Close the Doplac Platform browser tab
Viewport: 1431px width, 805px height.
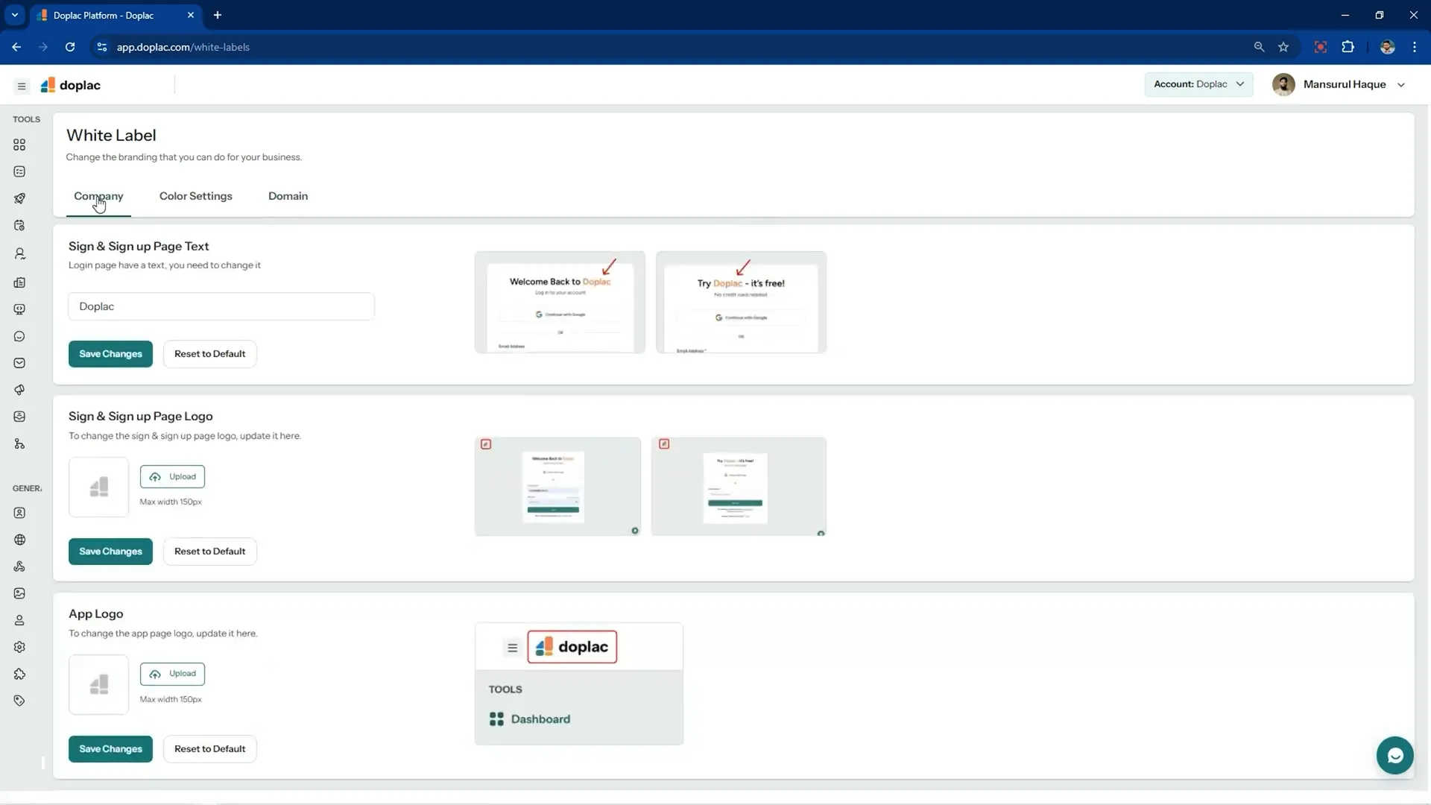(191, 15)
